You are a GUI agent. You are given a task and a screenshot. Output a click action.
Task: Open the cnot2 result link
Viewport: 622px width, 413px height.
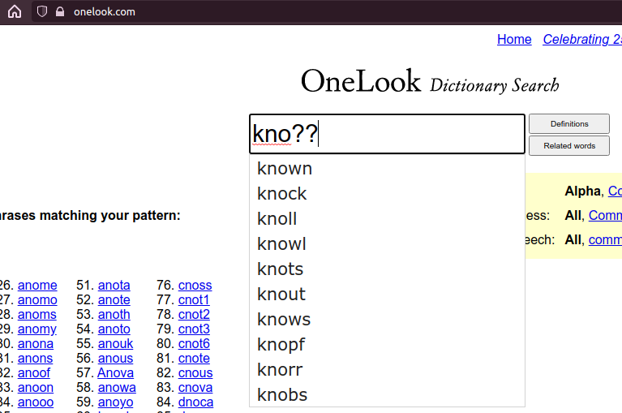[x=194, y=315]
